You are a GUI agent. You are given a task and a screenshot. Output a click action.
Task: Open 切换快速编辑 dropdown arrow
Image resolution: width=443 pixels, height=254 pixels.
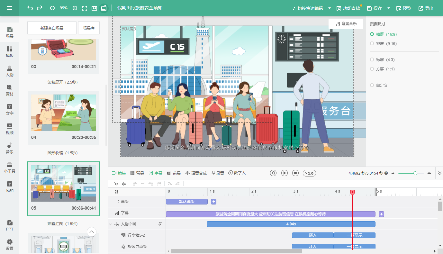pos(330,8)
